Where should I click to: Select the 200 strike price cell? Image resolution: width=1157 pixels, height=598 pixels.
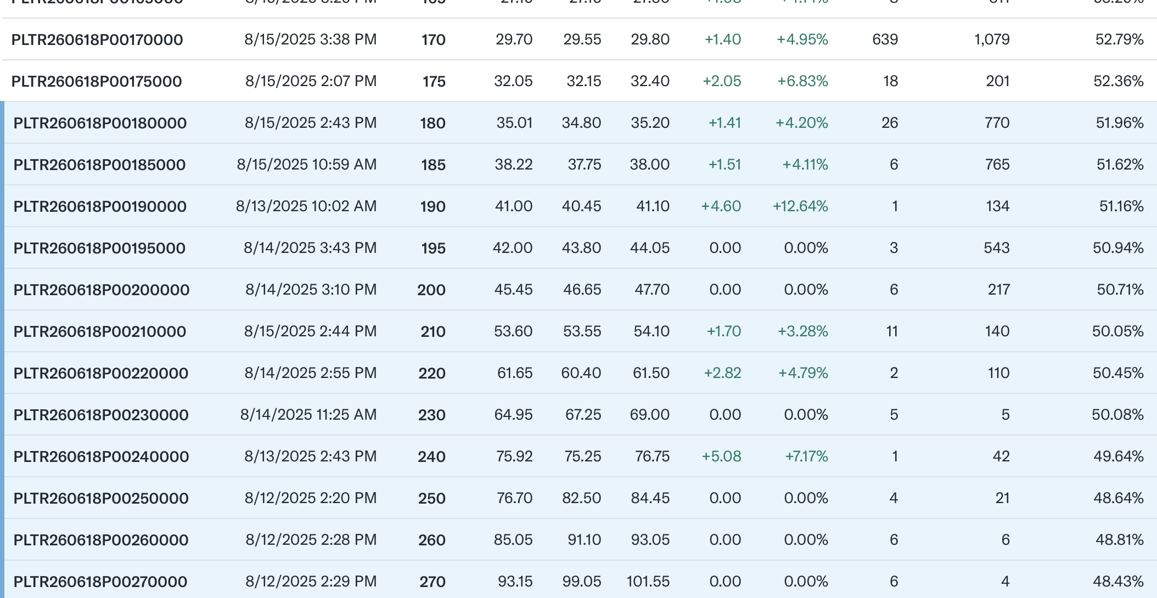[431, 290]
